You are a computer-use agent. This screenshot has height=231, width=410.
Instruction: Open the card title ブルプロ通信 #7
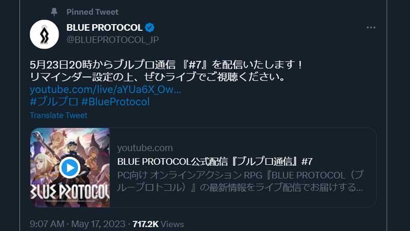tap(215, 162)
